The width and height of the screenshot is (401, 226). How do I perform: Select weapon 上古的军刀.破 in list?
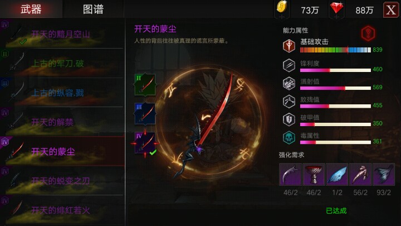click(62, 63)
